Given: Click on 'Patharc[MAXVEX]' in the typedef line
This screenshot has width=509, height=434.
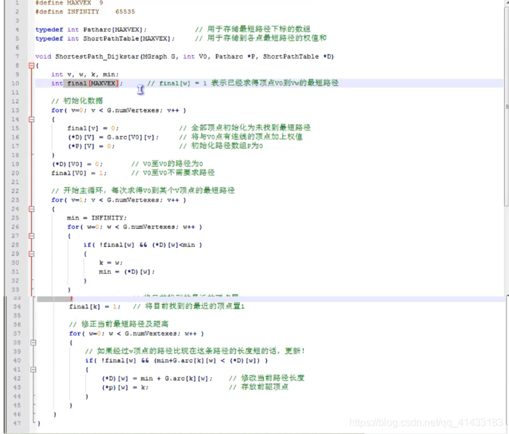Looking at the screenshot, I should coord(112,30).
